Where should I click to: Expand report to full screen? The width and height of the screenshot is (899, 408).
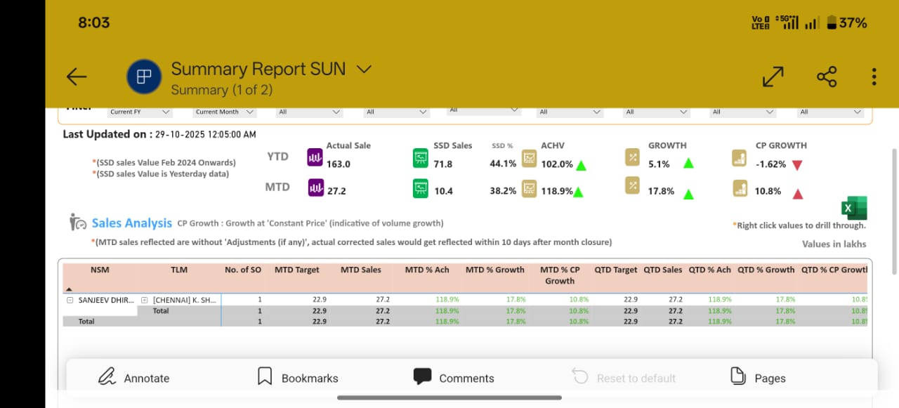[773, 77]
